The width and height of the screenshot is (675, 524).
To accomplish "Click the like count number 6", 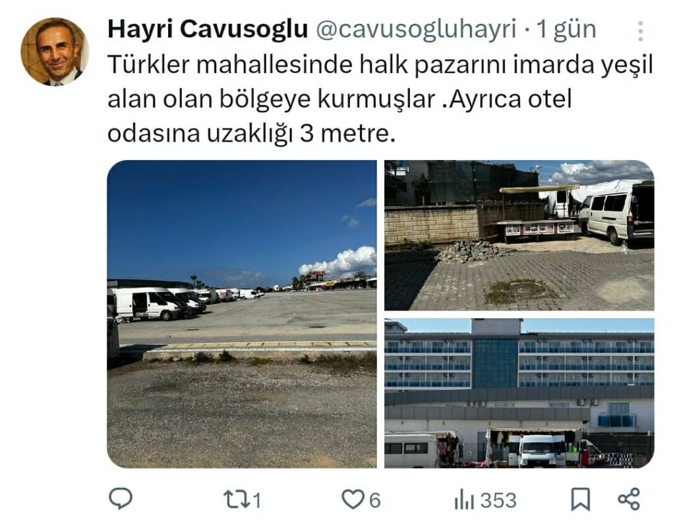I will pyautogui.click(x=374, y=500).
